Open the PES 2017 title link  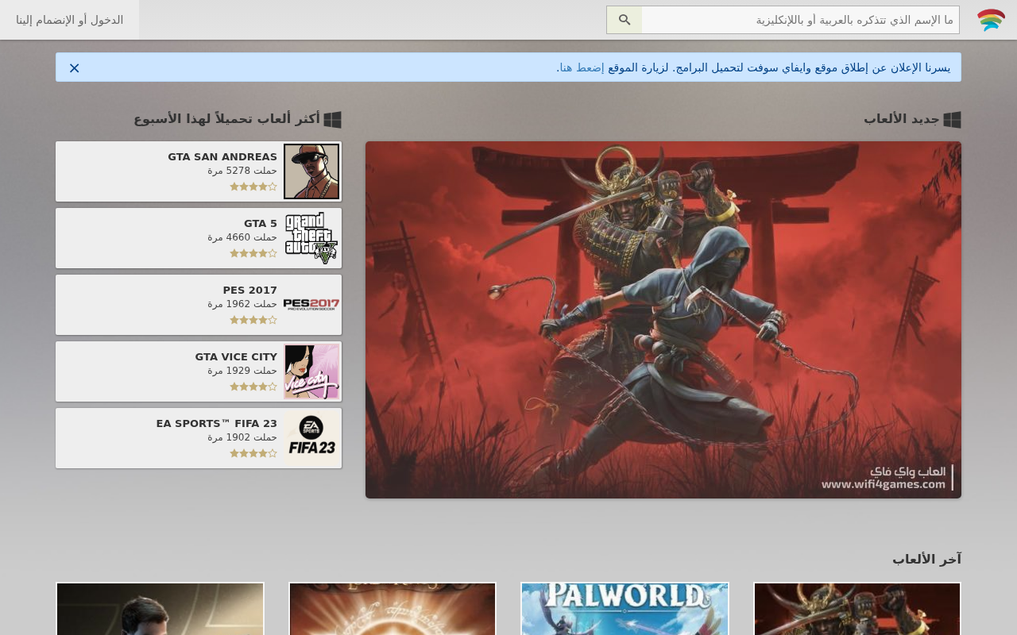tap(250, 291)
